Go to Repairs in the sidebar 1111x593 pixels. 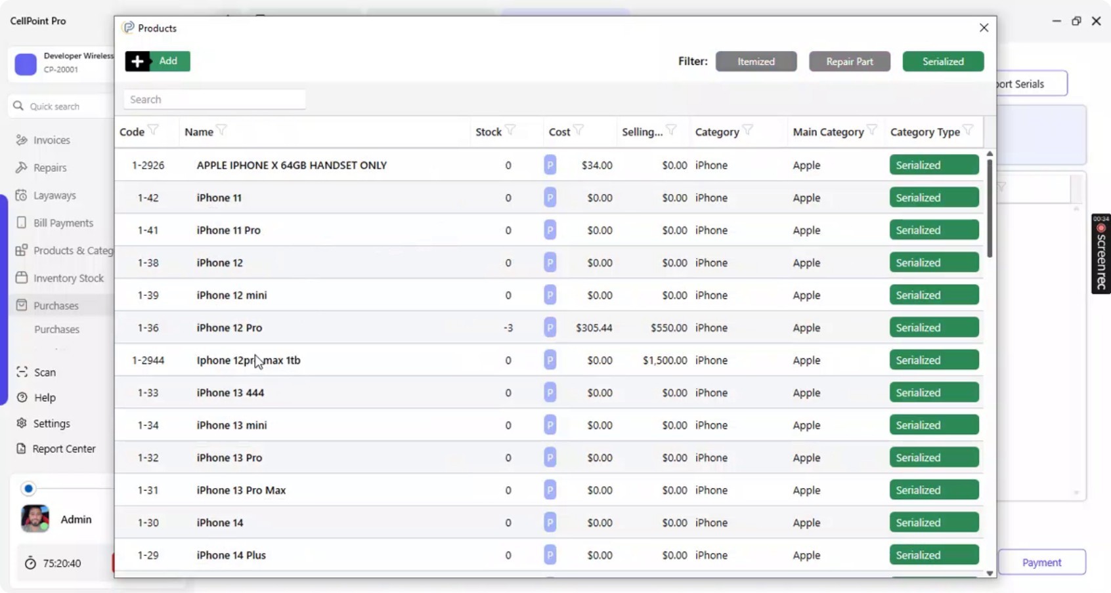click(50, 167)
